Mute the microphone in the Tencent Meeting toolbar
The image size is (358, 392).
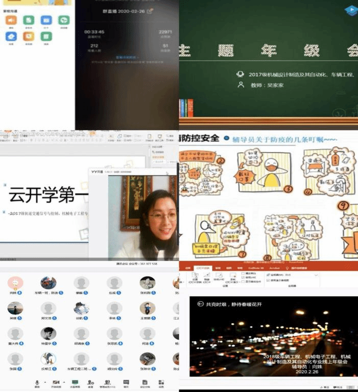click(x=37, y=382)
